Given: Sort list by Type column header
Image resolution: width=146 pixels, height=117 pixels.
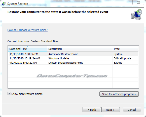Looking at the screenshot, I should click(x=125, y=49).
